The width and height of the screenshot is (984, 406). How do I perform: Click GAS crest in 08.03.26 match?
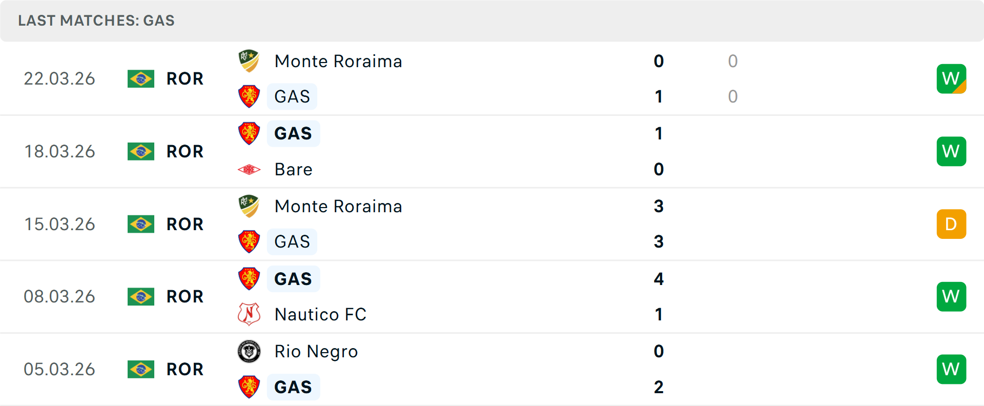[249, 278]
